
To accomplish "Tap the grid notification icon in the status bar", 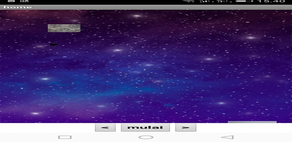I will coord(25,1).
